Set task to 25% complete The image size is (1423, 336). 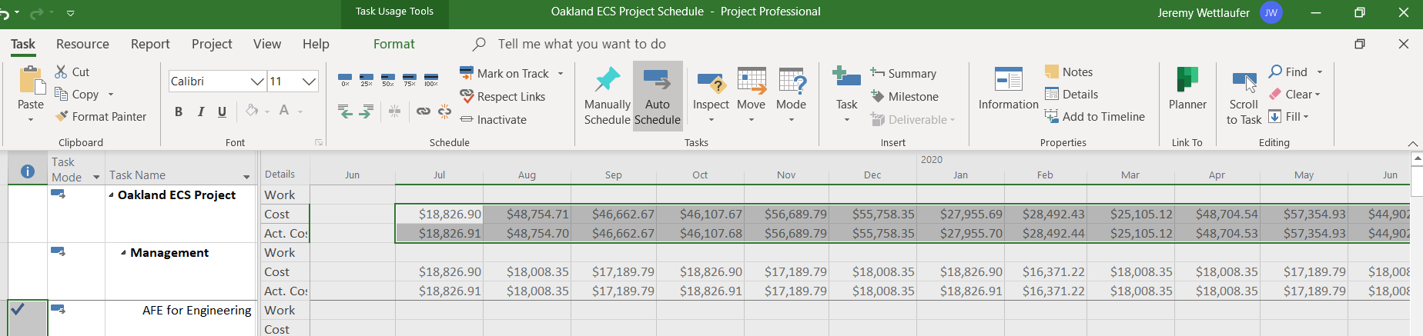[367, 79]
